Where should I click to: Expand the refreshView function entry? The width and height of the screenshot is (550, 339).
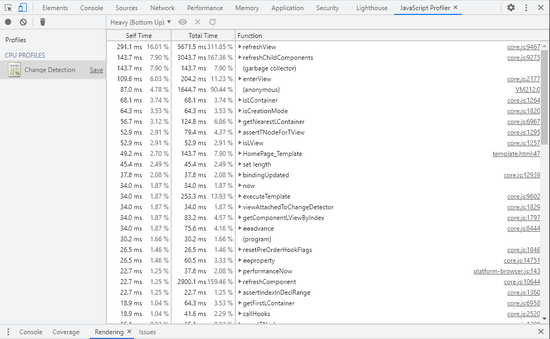coord(240,46)
